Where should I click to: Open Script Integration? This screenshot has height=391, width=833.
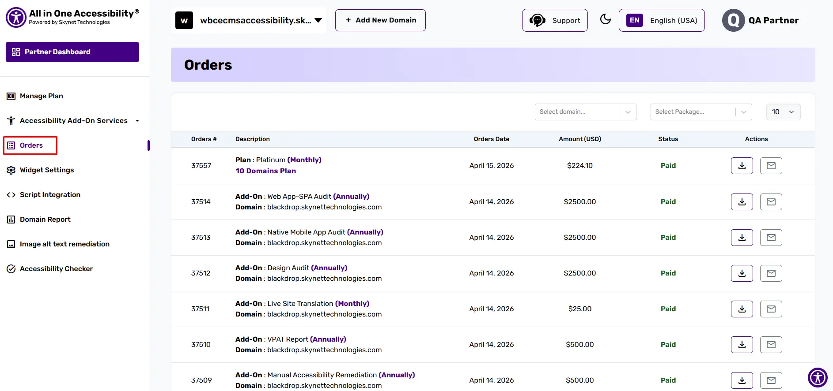coord(43,195)
